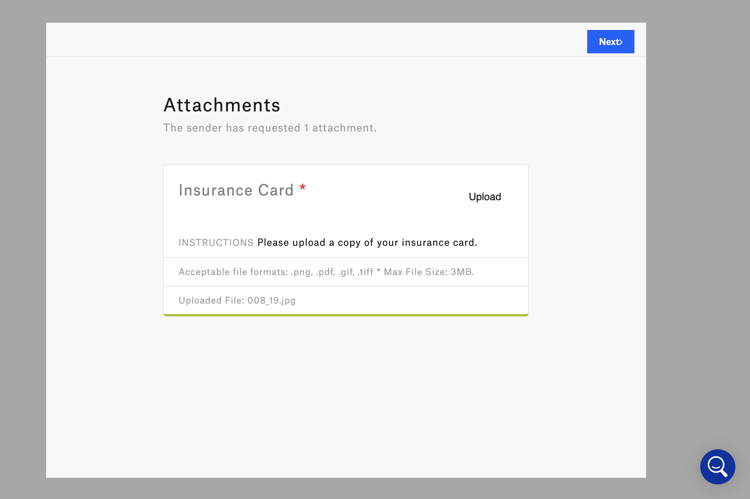Select the Attachments heading
Viewport: 750px width, 499px height.
pos(222,105)
